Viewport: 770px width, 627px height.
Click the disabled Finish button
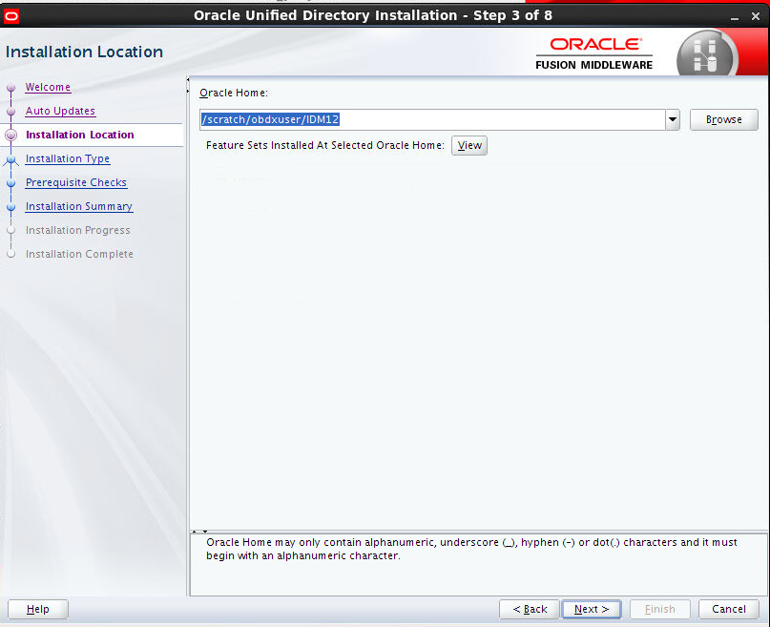coord(660,609)
